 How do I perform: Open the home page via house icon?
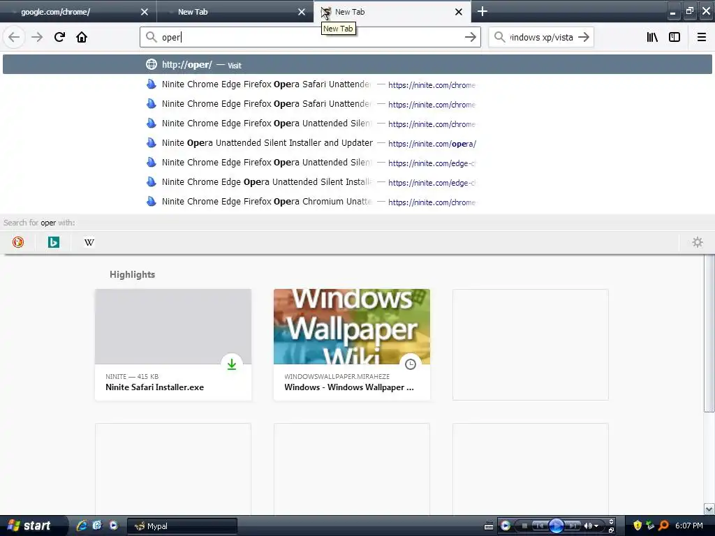tap(82, 37)
